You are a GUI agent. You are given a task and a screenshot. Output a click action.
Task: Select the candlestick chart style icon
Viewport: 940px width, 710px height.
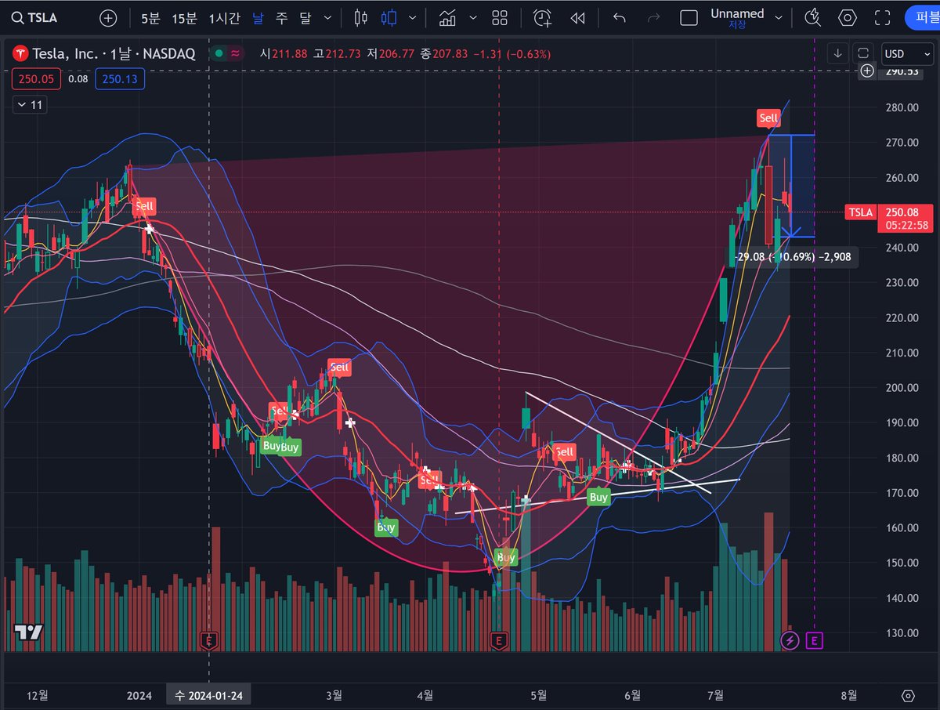coord(389,17)
